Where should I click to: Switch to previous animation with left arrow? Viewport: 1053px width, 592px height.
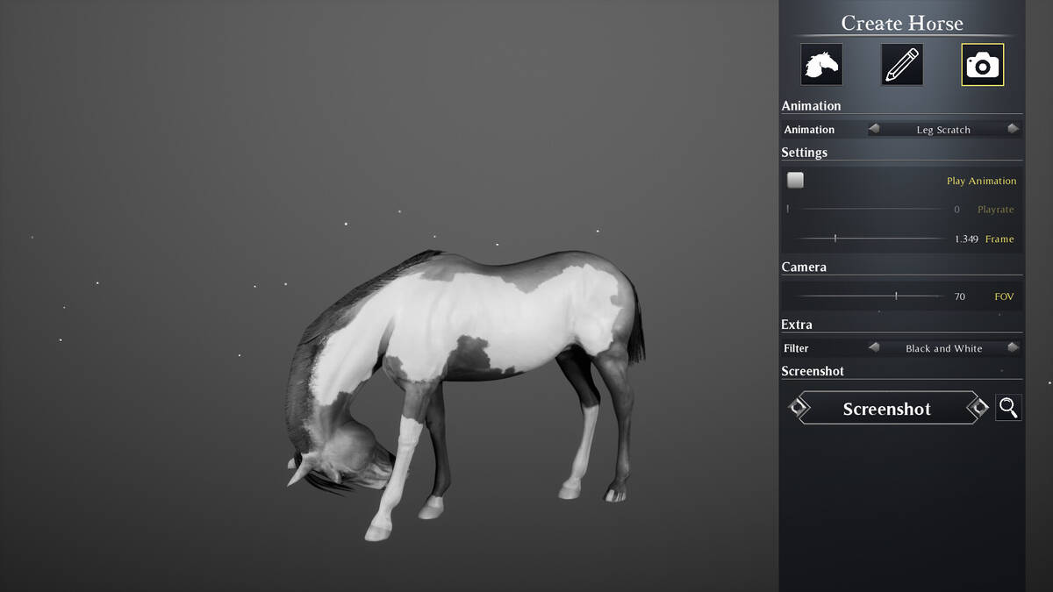click(874, 129)
